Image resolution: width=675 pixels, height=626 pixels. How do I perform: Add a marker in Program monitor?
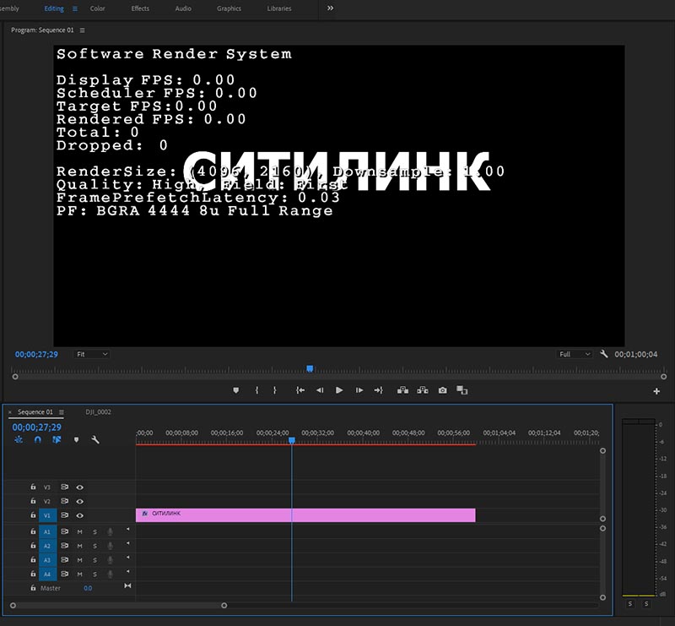tap(236, 390)
